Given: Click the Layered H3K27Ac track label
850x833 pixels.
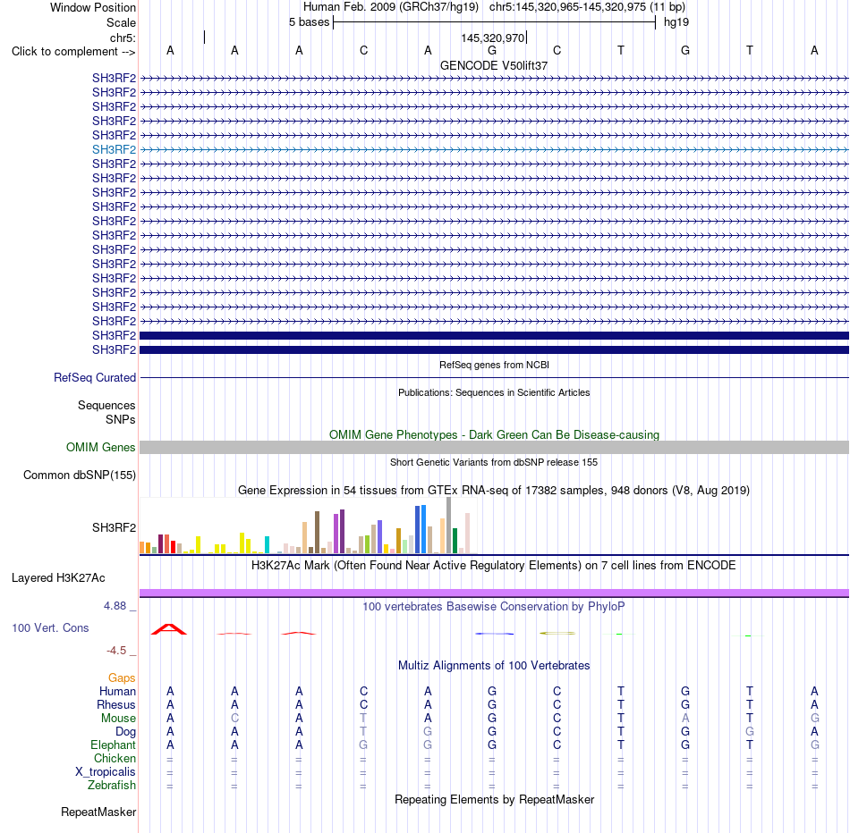Looking at the screenshot, I should pos(58,578).
